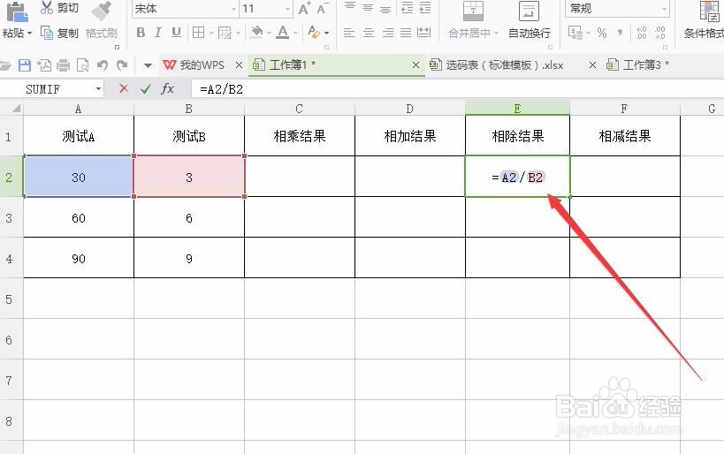Decrease indent icon
724x454 pixels.
coord(407,7)
